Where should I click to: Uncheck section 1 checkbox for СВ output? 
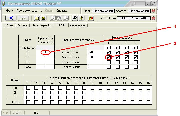[x=109, y=57]
